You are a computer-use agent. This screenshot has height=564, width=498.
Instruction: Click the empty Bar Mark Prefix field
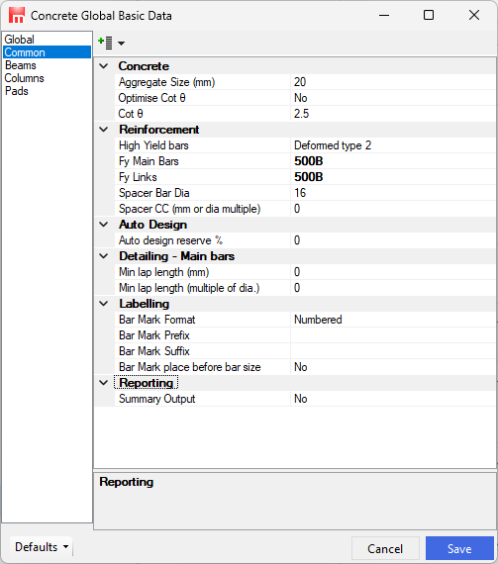(x=393, y=335)
